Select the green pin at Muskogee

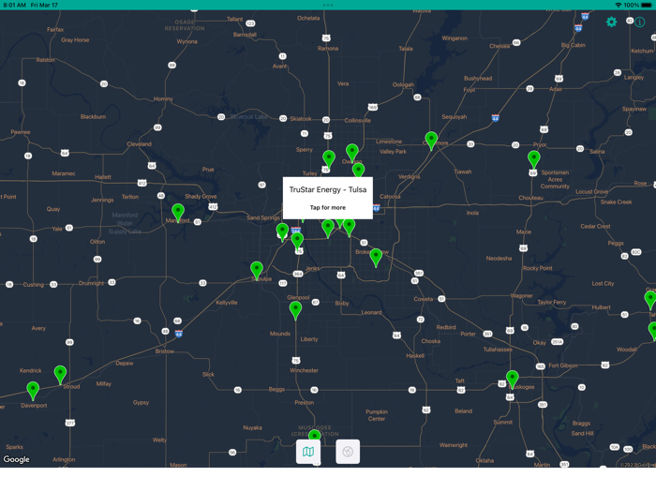(x=512, y=380)
